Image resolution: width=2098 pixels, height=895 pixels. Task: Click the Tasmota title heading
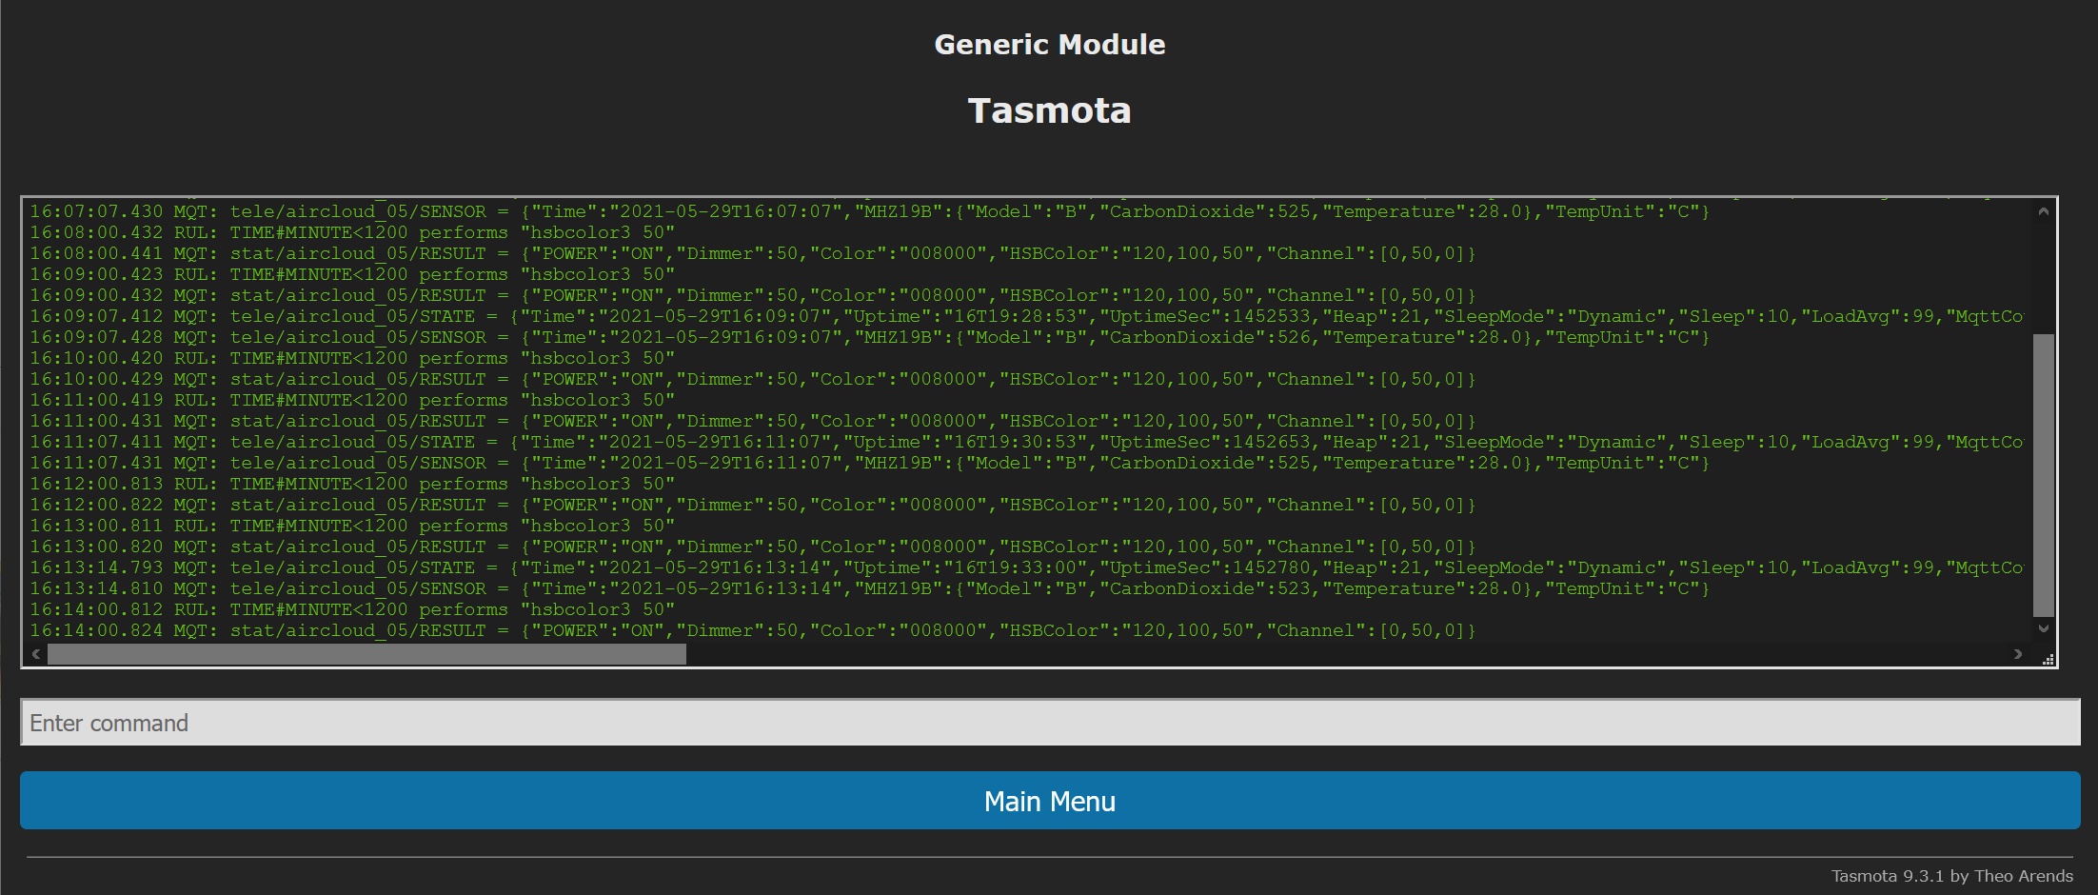click(1049, 110)
